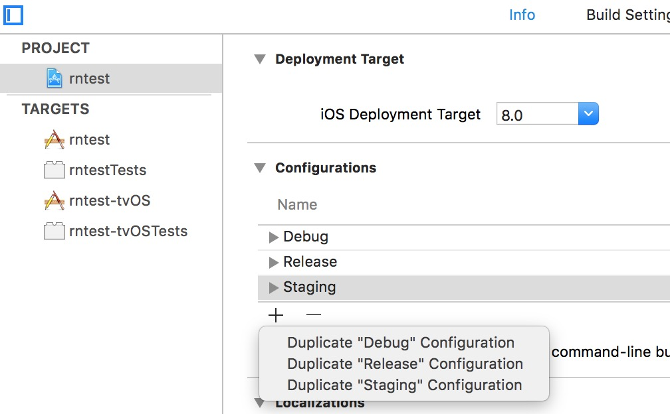Collapse the Configurations section

tap(260, 168)
